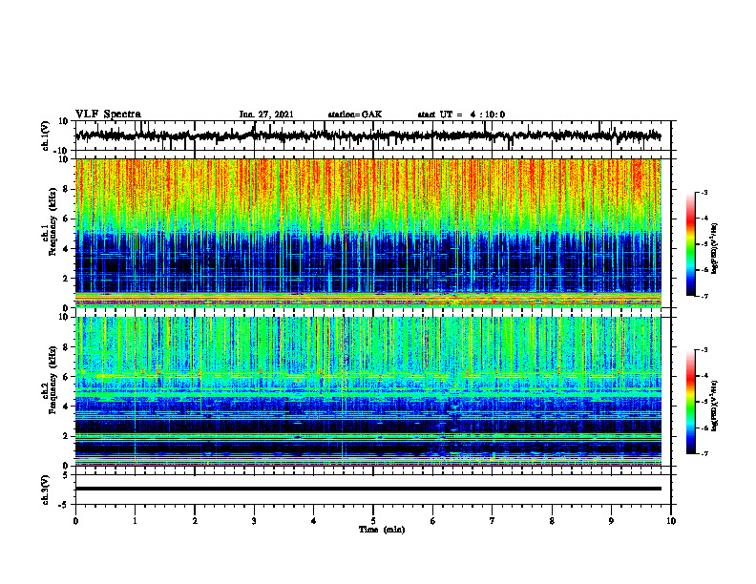Screen dimensions: 756x584
Task: Click the "-3" tick on ch.1 color bar
Action: point(703,193)
